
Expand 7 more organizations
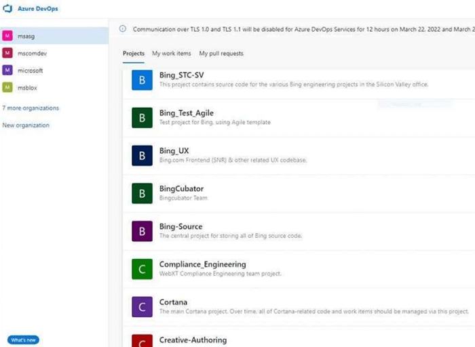pyautogui.click(x=31, y=108)
